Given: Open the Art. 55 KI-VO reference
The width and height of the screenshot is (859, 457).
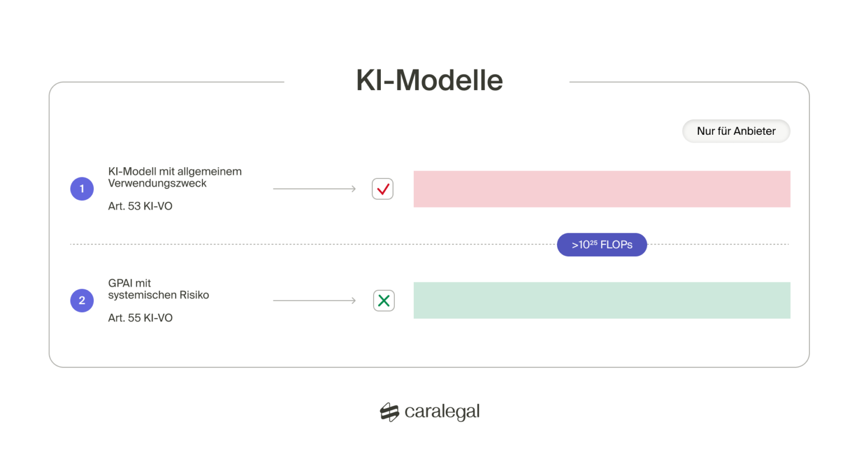Looking at the screenshot, I should [x=140, y=318].
